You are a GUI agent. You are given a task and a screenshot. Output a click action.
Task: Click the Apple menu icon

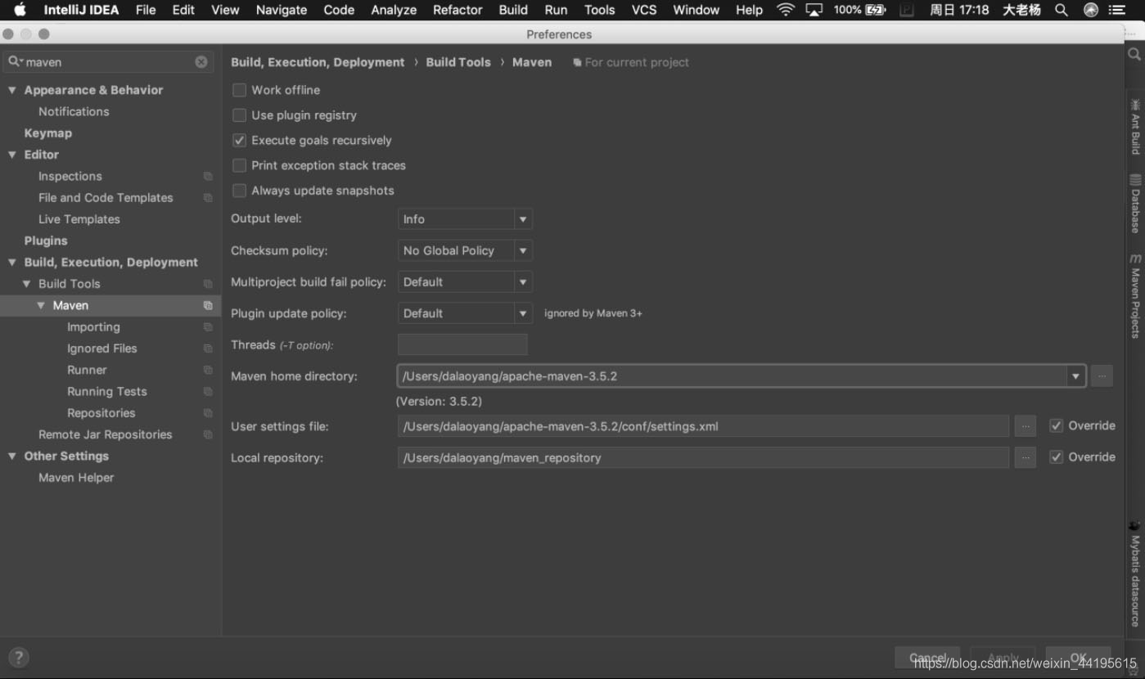click(20, 10)
